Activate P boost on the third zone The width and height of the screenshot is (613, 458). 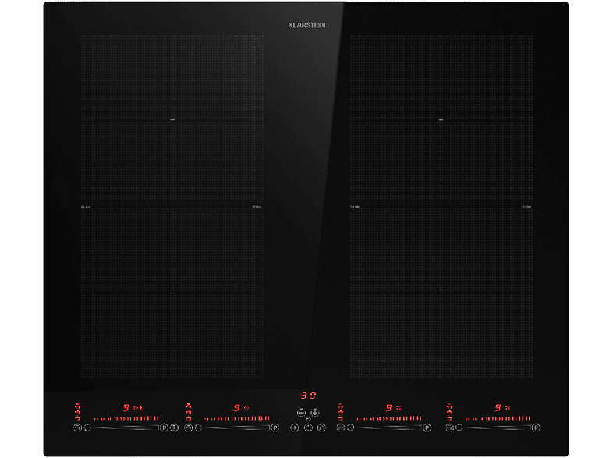pyautogui.click(x=427, y=428)
